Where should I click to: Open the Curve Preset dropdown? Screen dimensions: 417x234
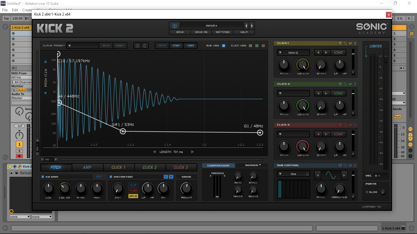coord(82,46)
